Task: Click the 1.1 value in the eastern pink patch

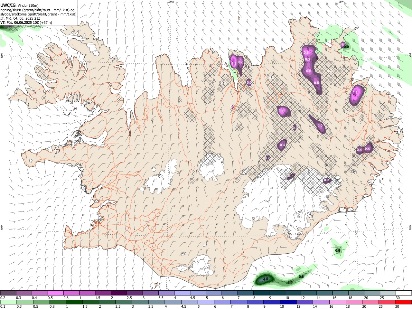Action: (355, 92)
